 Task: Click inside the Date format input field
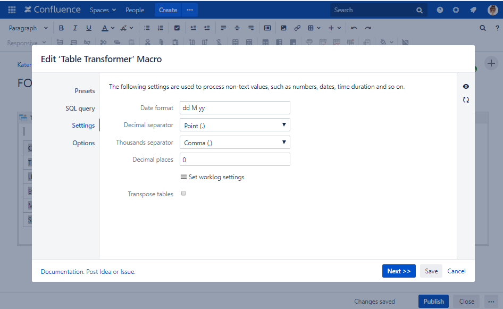pyautogui.click(x=234, y=107)
